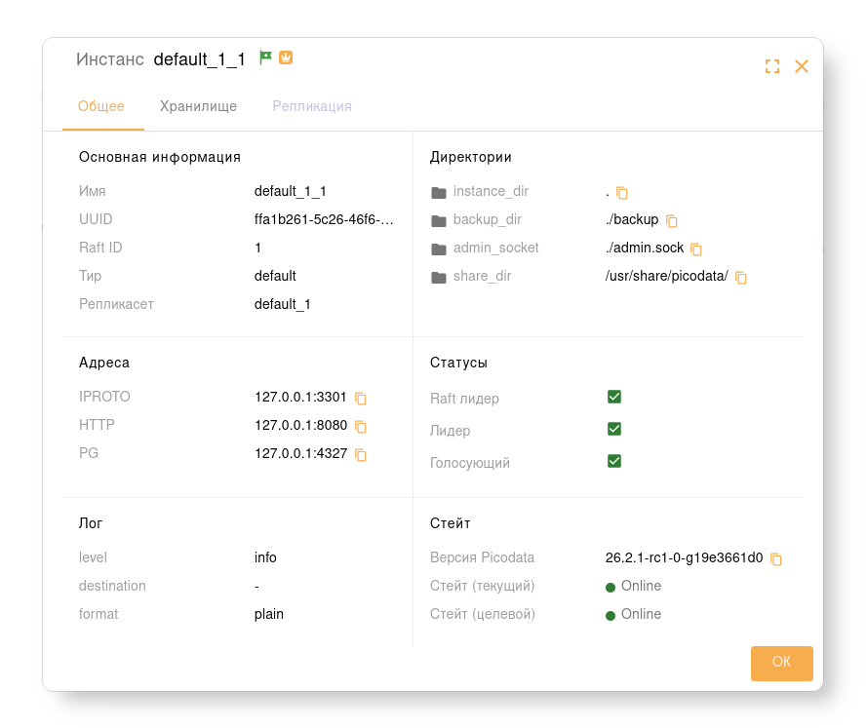Click the default_1_1 title in the header
This screenshot has width=867, height=728.
pyautogui.click(x=200, y=59)
